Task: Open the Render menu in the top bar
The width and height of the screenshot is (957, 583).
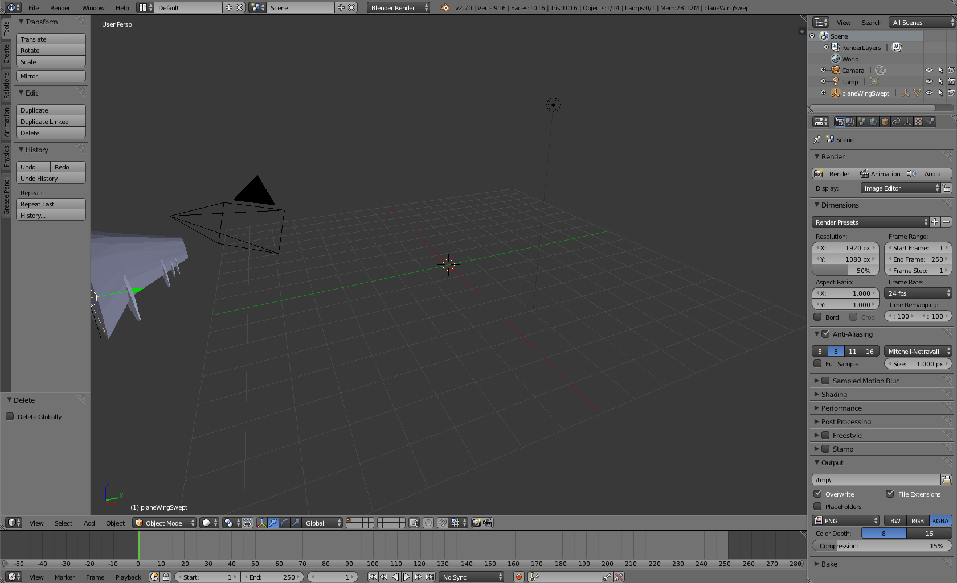Action: (60, 8)
